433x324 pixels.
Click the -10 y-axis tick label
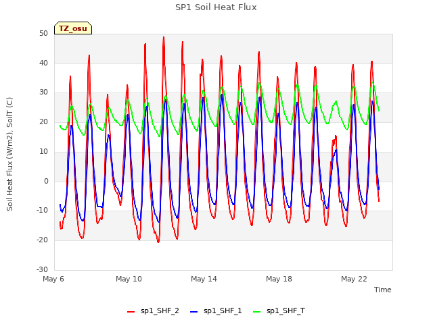(42, 210)
